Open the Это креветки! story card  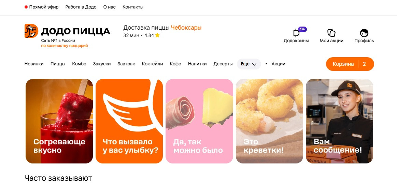click(x=269, y=121)
